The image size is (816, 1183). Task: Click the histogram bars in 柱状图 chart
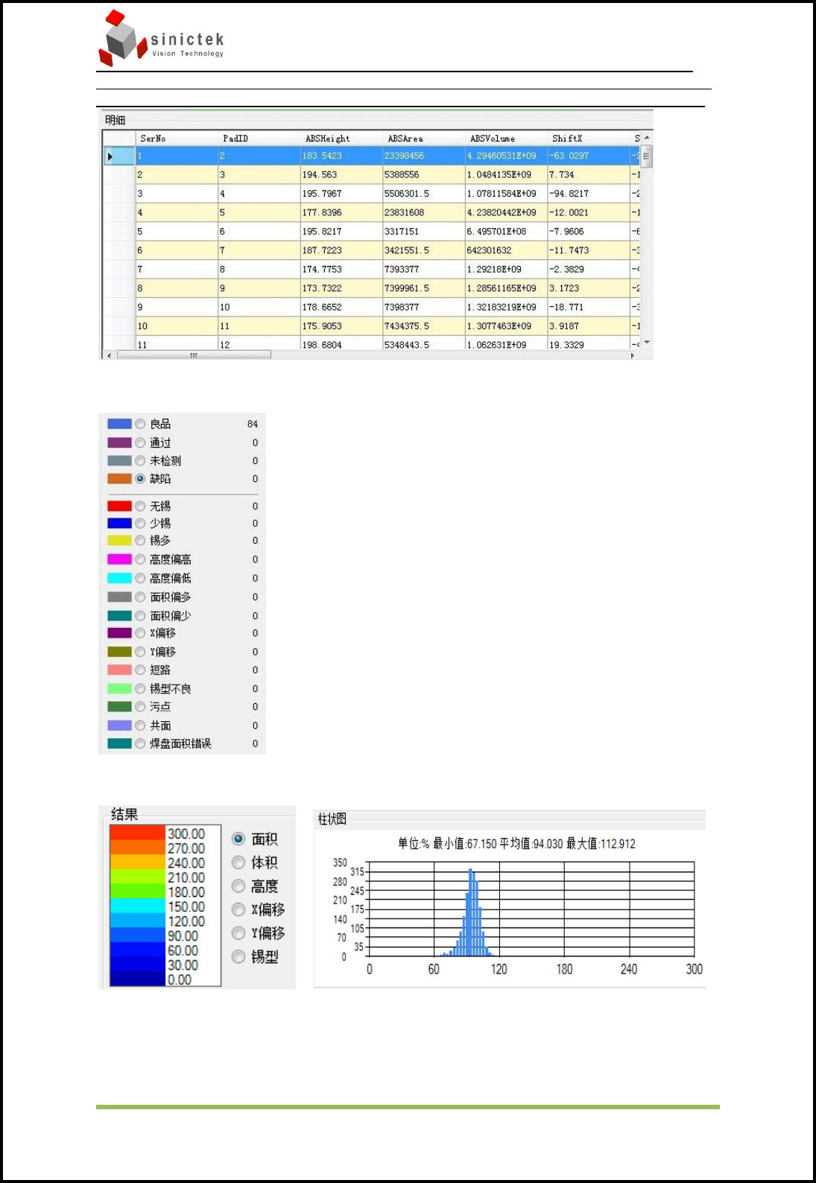[x=468, y=913]
